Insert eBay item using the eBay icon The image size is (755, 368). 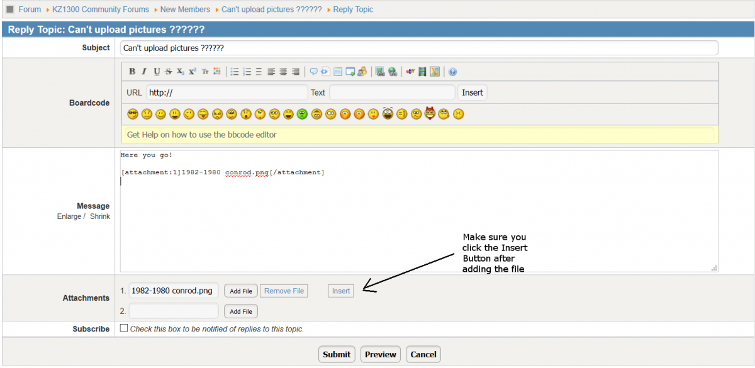pos(410,72)
